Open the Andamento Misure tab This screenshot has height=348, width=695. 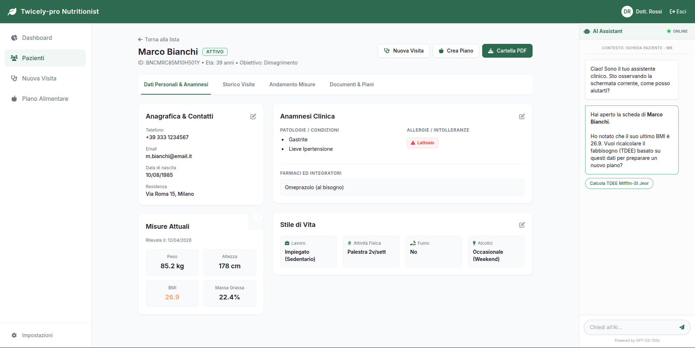click(x=292, y=84)
